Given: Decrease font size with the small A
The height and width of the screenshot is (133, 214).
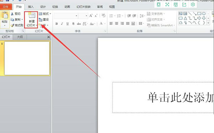Looking at the screenshot, I should point(96,16).
